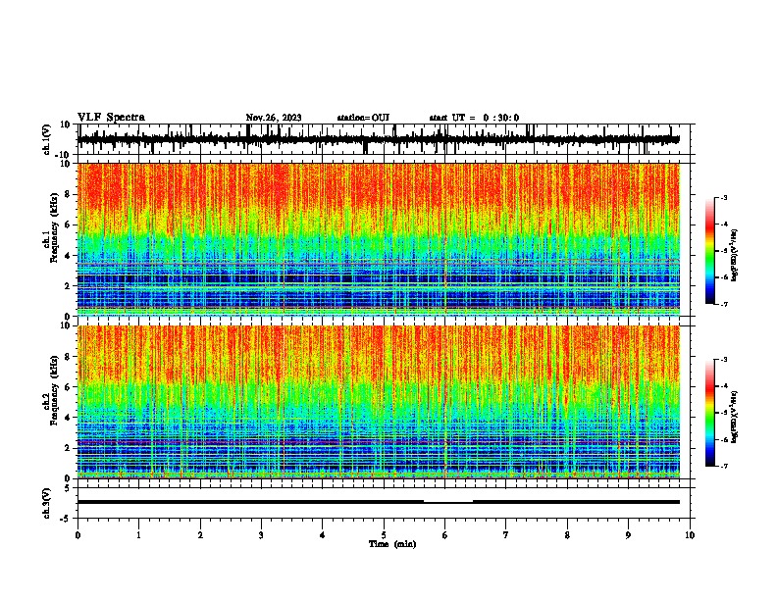Click time axis tick label "7"
Viewport: 777px width, 600px height.
pyautogui.click(x=506, y=535)
